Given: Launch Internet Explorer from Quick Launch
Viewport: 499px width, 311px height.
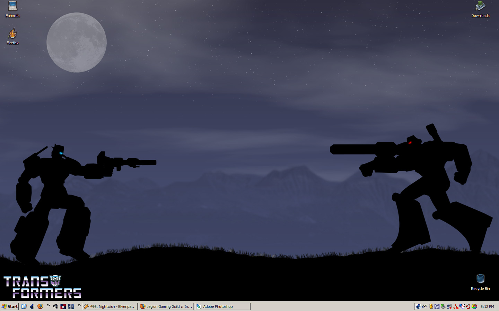Looking at the screenshot, I should click(24, 307).
